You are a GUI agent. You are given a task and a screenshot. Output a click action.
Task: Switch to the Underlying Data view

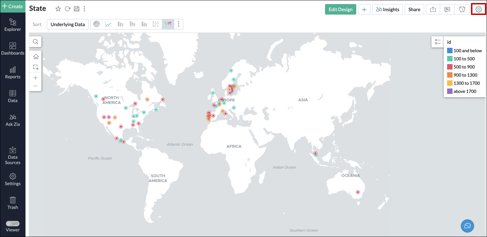point(68,24)
